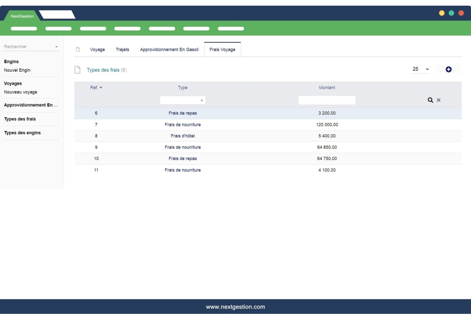Click the yellow window control dot

coord(442,13)
